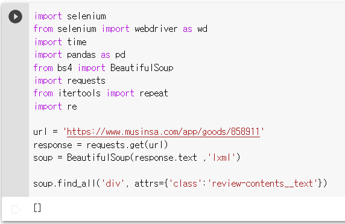
Task: Click the gray cell gutter below run button
Action: click(16, 110)
